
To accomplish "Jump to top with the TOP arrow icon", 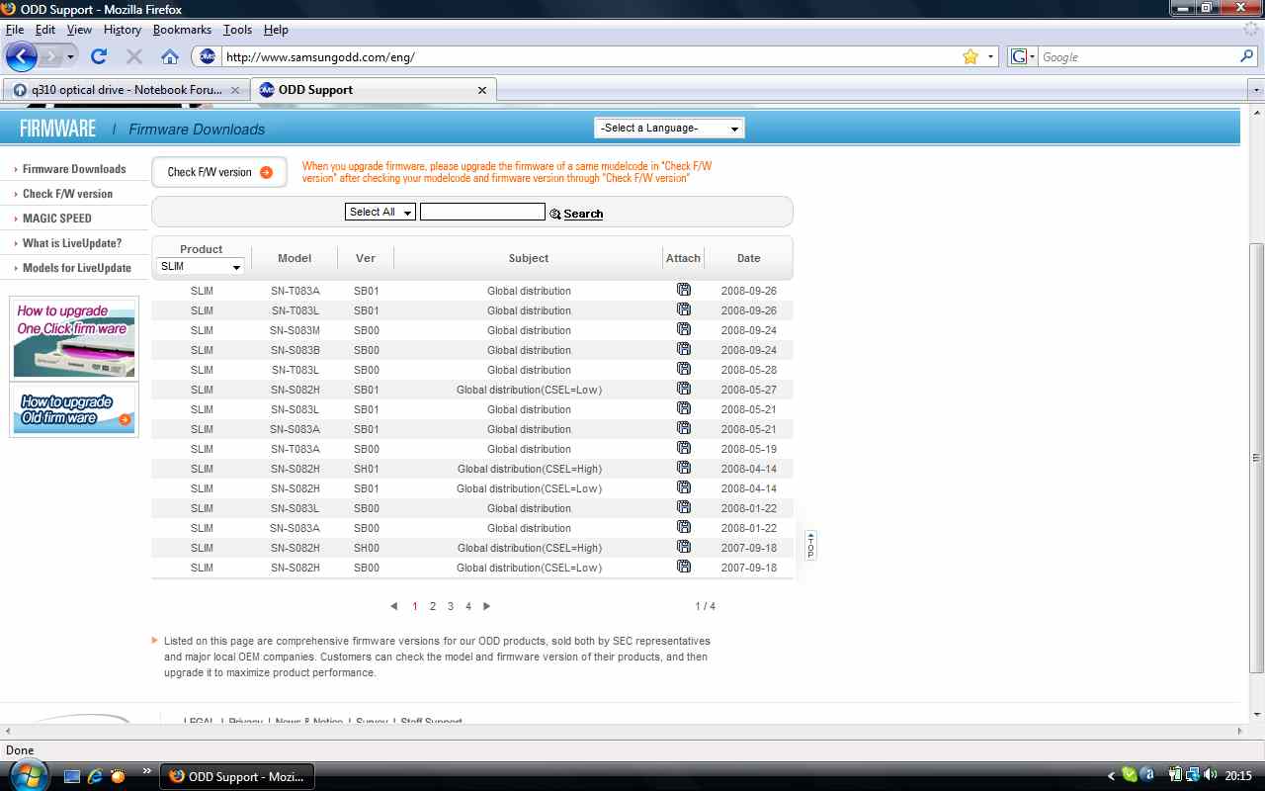I will coord(810,545).
